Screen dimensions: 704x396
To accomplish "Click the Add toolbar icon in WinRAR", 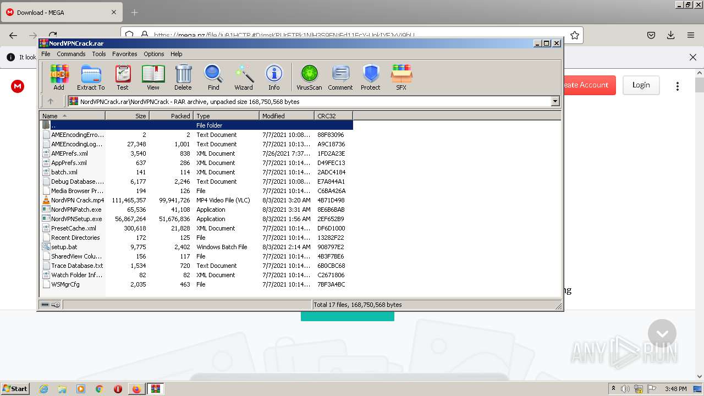I will [59, 77].
